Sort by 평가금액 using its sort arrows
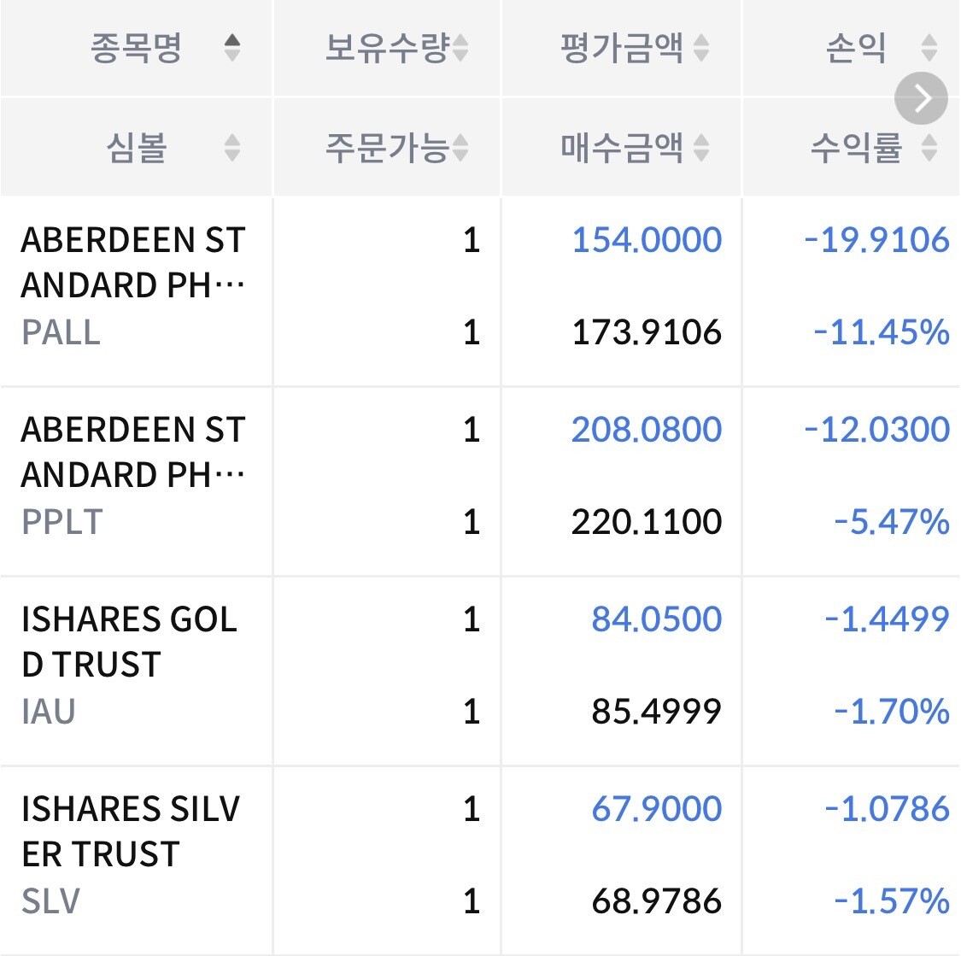 pyautogui.click(x=701, y=48)
